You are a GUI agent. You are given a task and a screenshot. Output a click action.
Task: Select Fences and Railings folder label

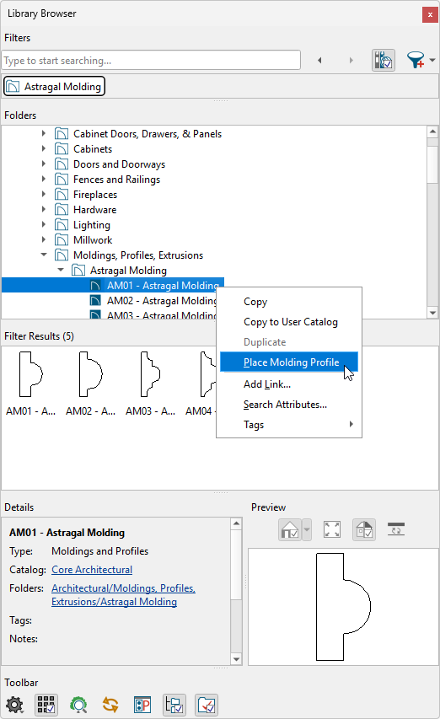[x=116, y=180]
